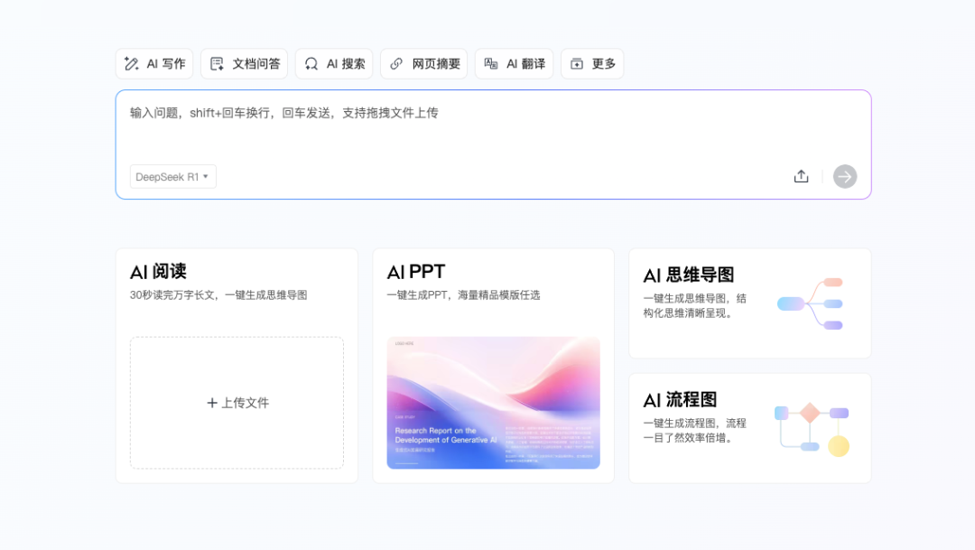
Task: Click the 文档问答 document icon
Action: pos(217,63)
